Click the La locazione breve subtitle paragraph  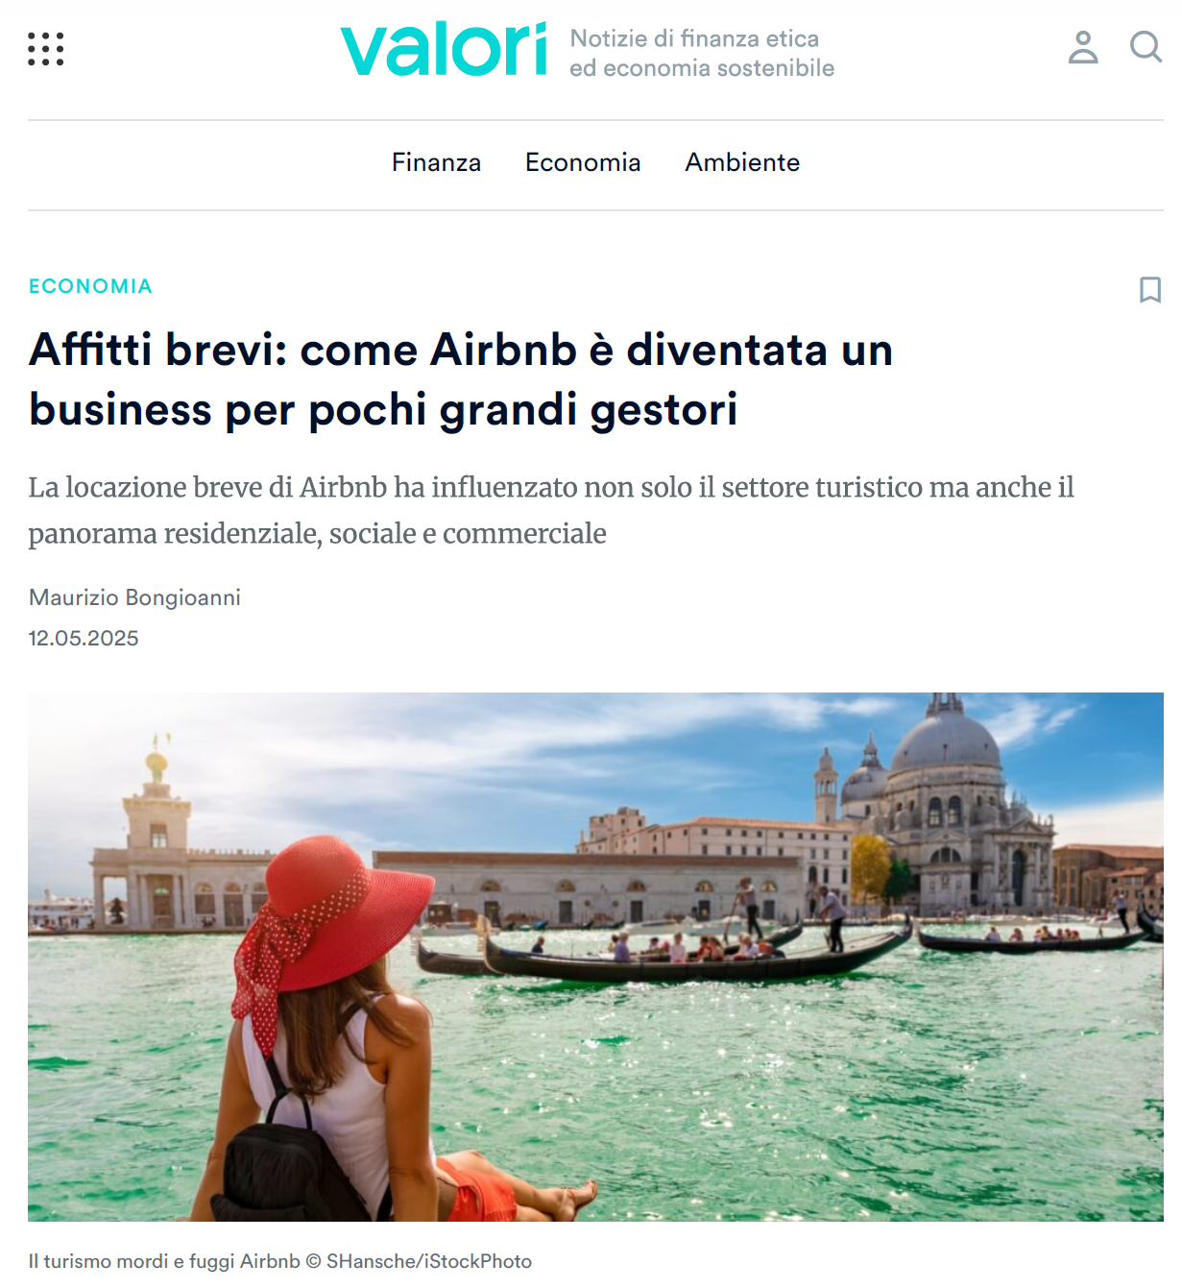coord(551,510)
